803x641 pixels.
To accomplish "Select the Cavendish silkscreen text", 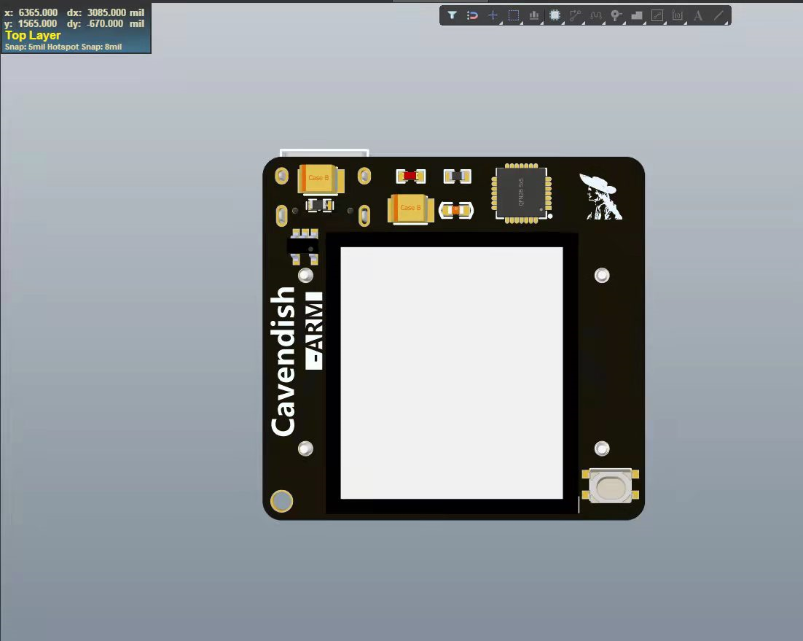I will point(286,357).
